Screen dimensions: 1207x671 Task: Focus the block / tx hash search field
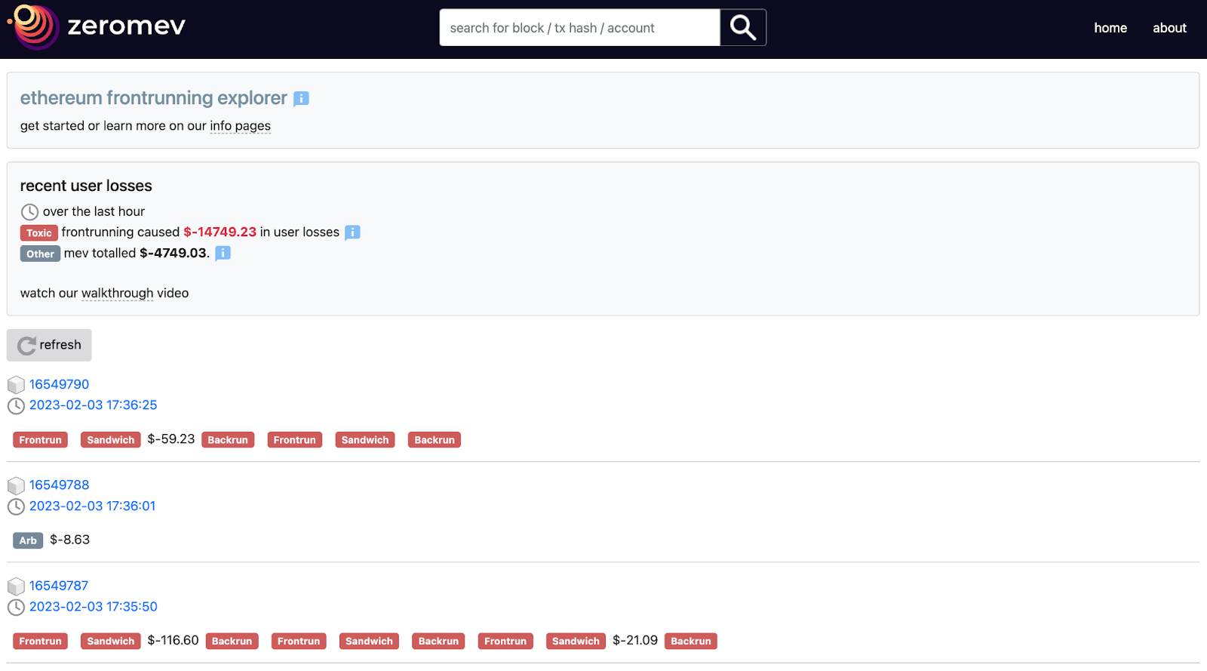579,28
